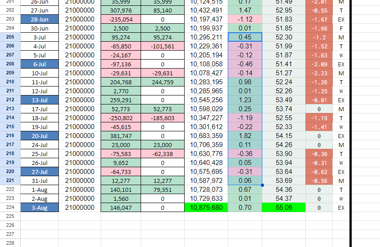Click date cell 6-Jul
This screenshot has height=247, width=380.
pyautogui.click(x=40, y=64)
